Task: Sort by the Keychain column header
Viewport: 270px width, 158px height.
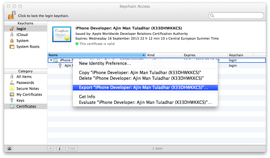Action: (x=240, y=55)
